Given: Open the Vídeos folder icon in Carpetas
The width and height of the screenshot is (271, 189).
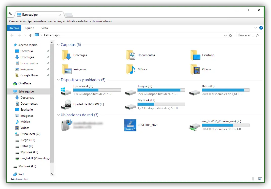Looking at the screenshot, I should 195,69.
